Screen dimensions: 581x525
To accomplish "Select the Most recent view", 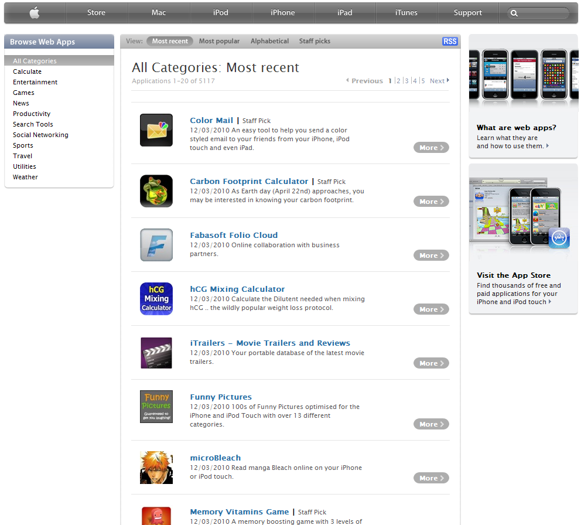I will click(x=170, y=41).
